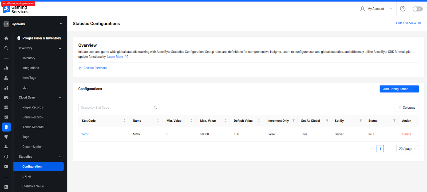Click the trophy icon in the sidebar
This screenshot has width=427, height=192.
[6, 137]
